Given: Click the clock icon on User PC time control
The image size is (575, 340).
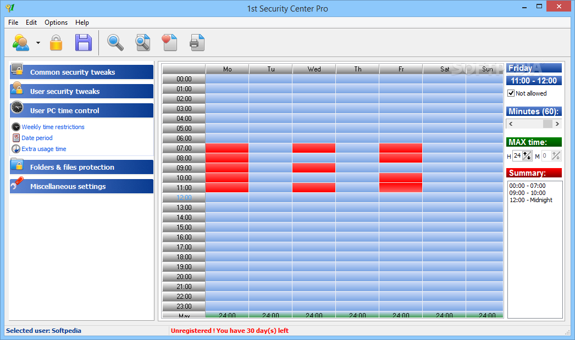Looking at the screenshot, I should pyautogui.click(x=17, y=107).
